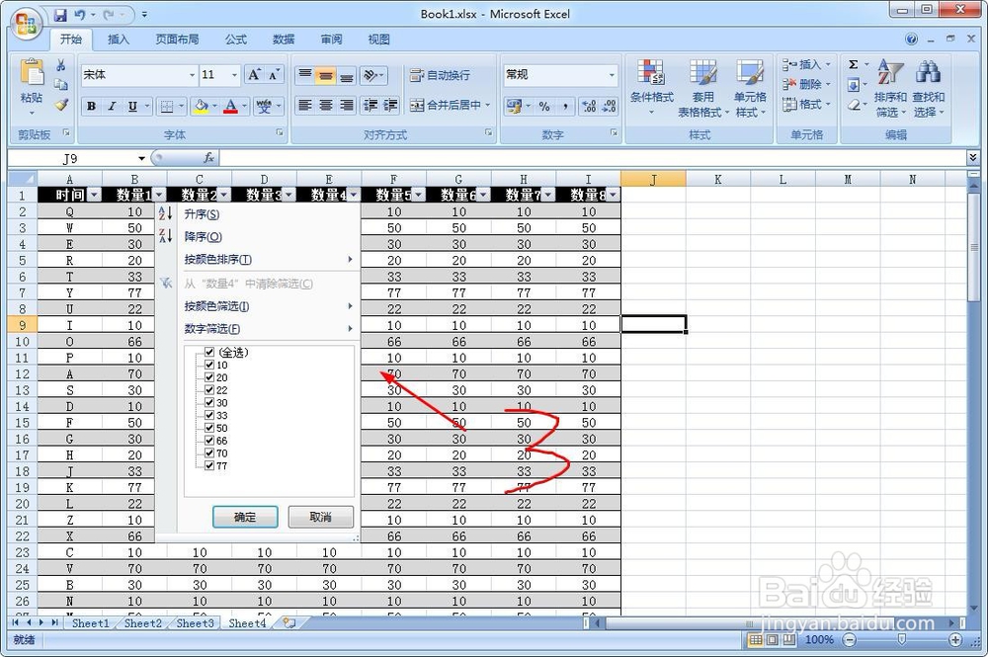Click the fill color bucket icon
The height and width of the screenshot is (657, 988).
click(x=203, y=105)
